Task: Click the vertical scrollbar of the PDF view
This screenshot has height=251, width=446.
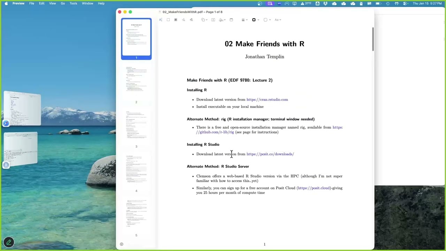Action: [373, 39]
